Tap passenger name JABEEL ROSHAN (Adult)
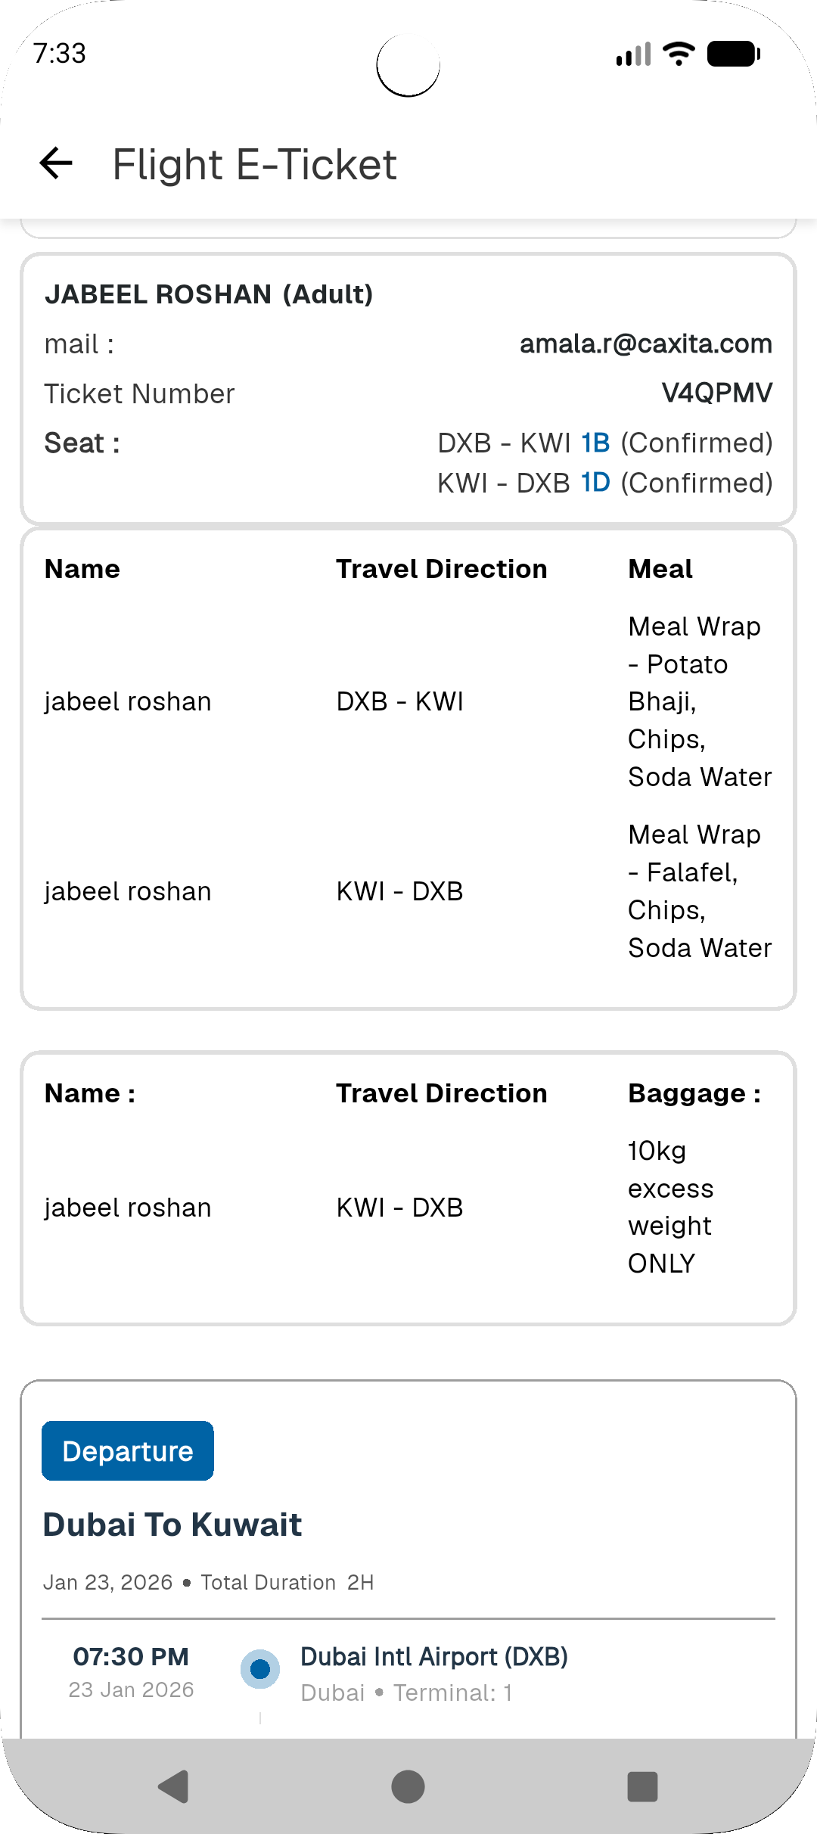This screenshot has height=1834, width=817. point(209,294)
